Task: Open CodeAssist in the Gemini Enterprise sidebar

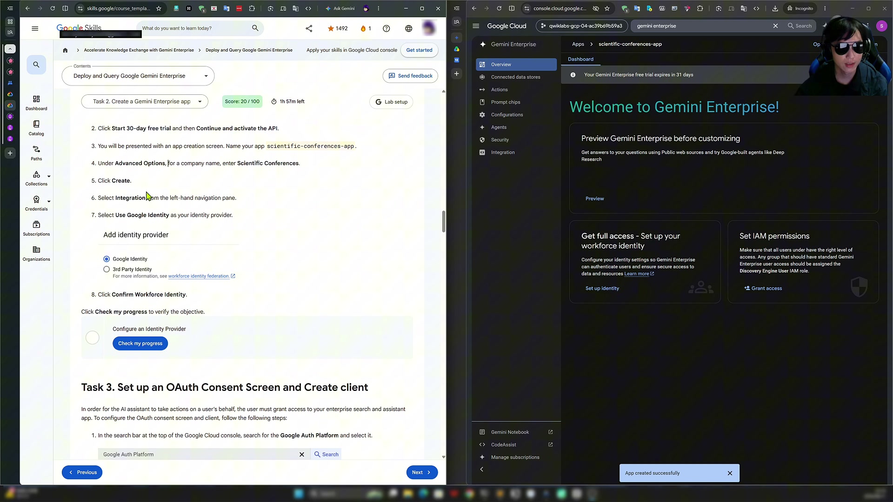Action: (x=516, y=445)
